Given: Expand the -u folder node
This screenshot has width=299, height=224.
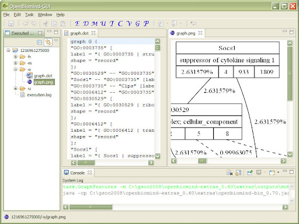Looking at the screenshot, I should (15, 88).
